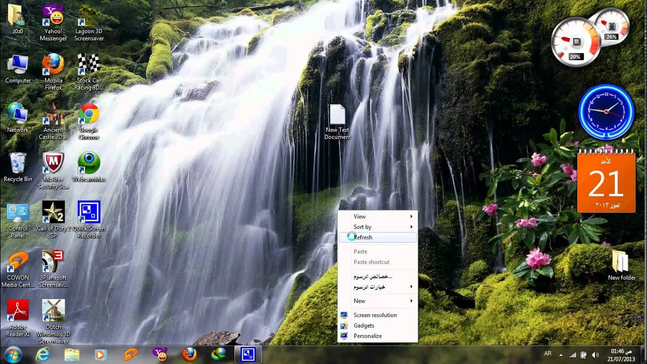Launch Firefox from the taskbar
Image resolution: width=647 pixels, height=364 pixels.
(x=190, y=355)
